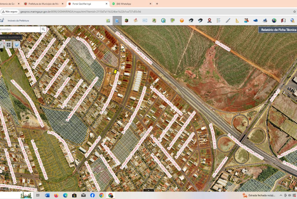Click the printer icon in toolbar
Viewport: 297px width, 199px height.
coord(265,21)
